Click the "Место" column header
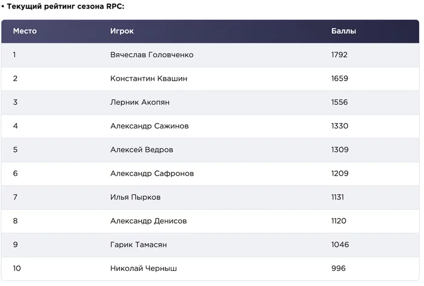 (25, 32)
